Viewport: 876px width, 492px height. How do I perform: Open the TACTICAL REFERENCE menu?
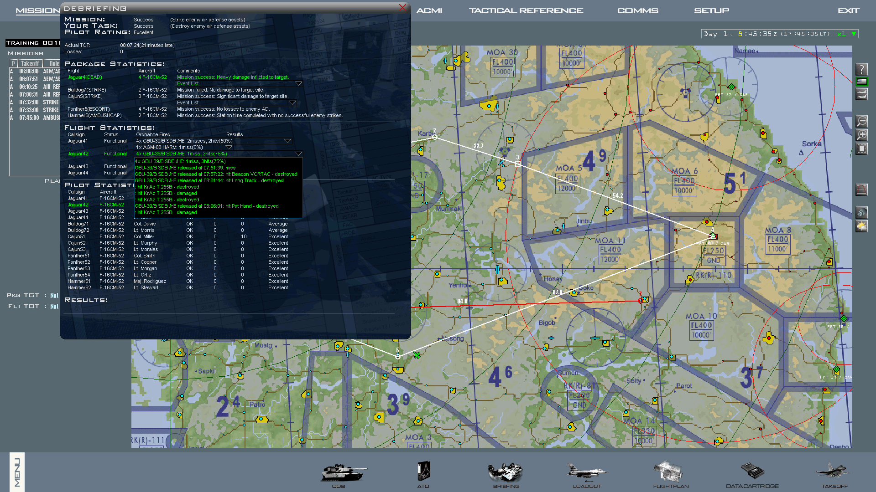coord(526,10)
